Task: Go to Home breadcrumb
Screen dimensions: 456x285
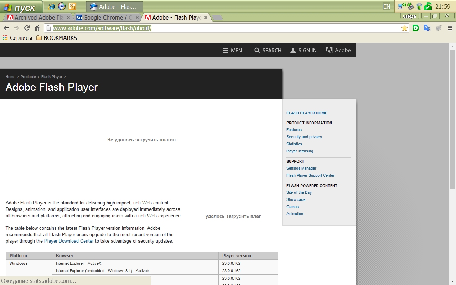Action: pyautogui.click(x=10, y=77)
